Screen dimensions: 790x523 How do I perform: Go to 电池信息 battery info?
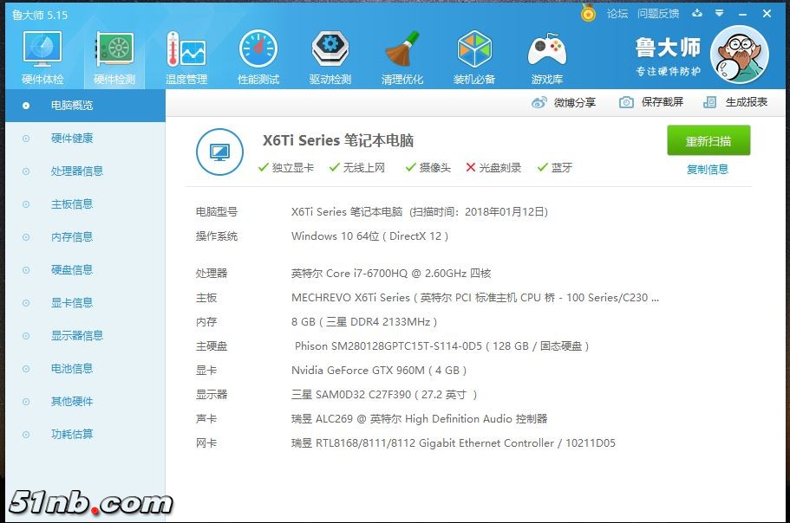pyautogui.click(x=71, y=369)
